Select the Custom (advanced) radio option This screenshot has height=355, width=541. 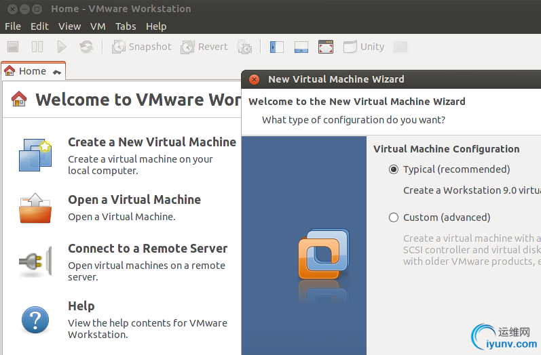pos(394,217)
